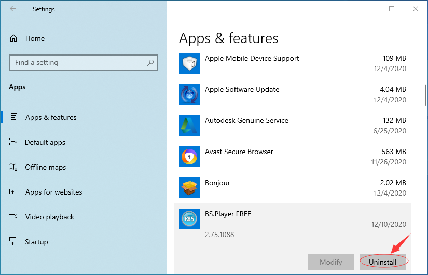Click the Avast Secure Browser icon

click(x=189, y=157)
